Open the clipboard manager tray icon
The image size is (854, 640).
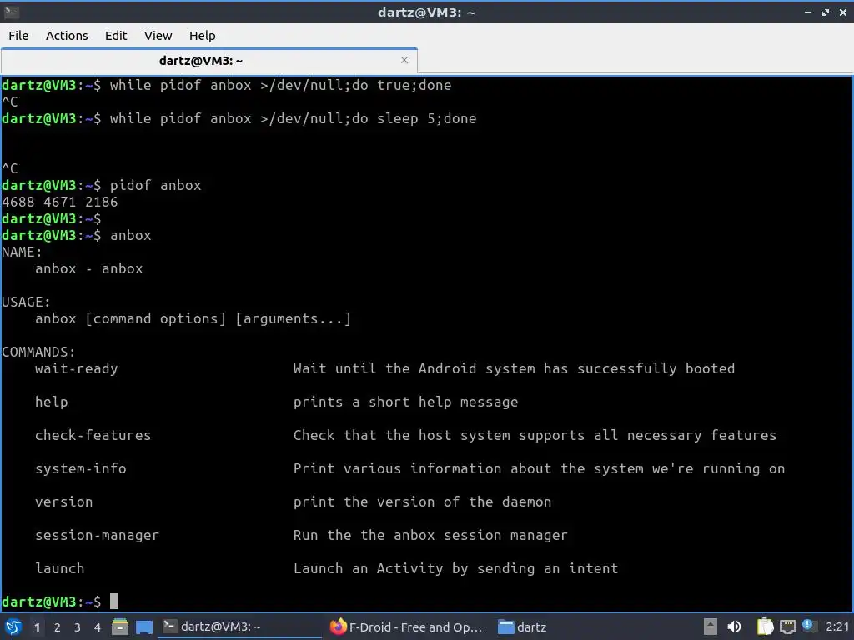coord(765,627)
